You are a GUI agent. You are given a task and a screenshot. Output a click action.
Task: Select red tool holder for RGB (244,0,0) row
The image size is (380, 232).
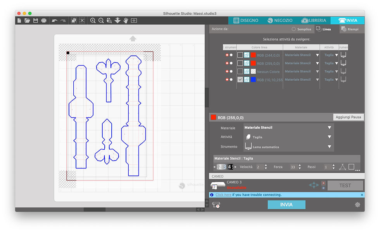pyautogui.click(x=227, y=55)
